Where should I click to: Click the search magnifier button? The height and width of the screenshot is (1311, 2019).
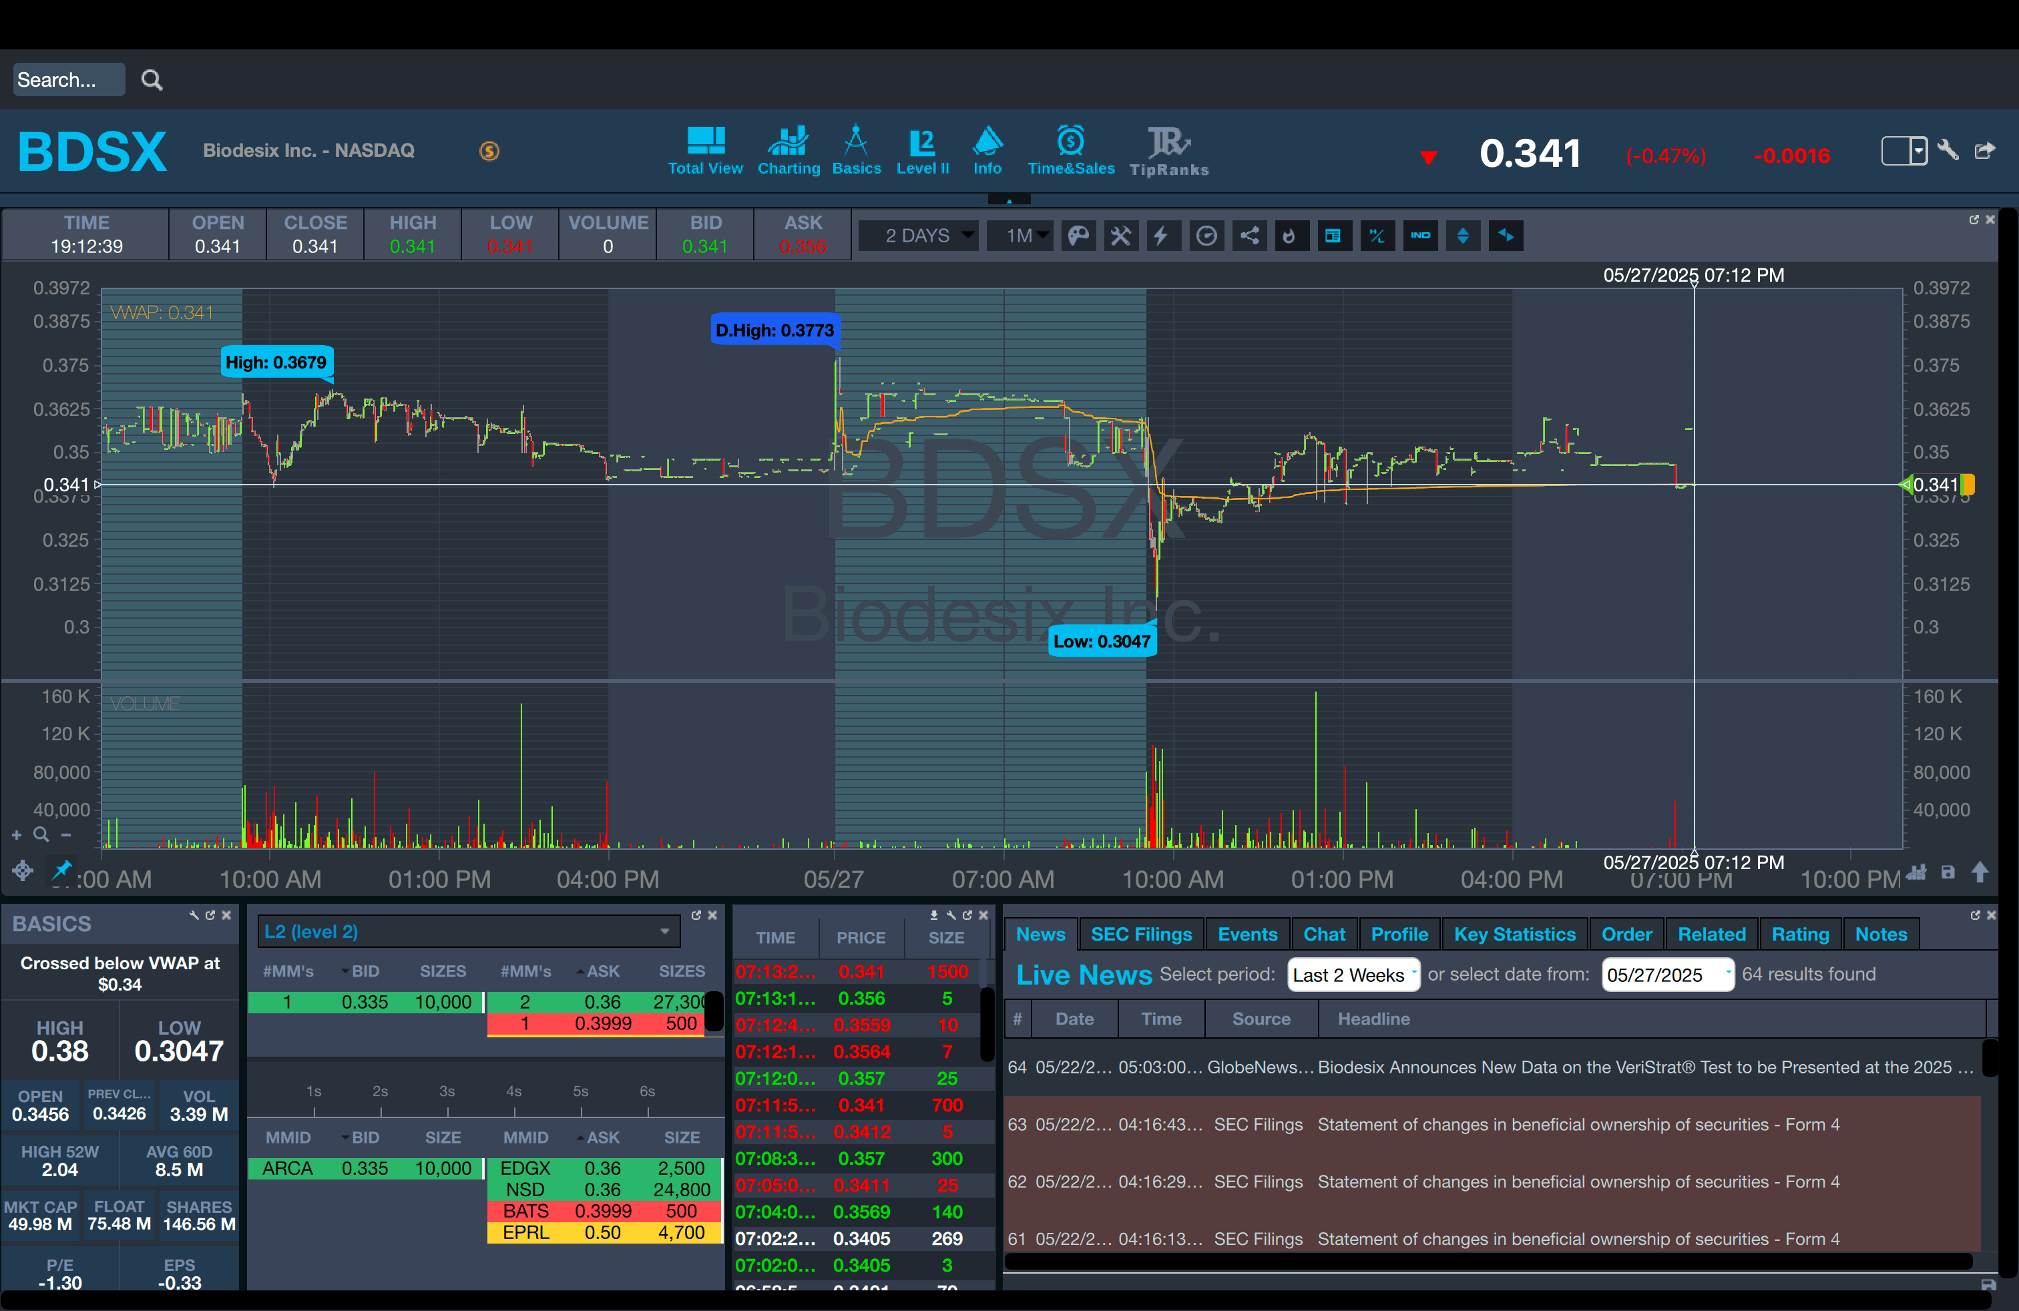(x=152, y=79)
